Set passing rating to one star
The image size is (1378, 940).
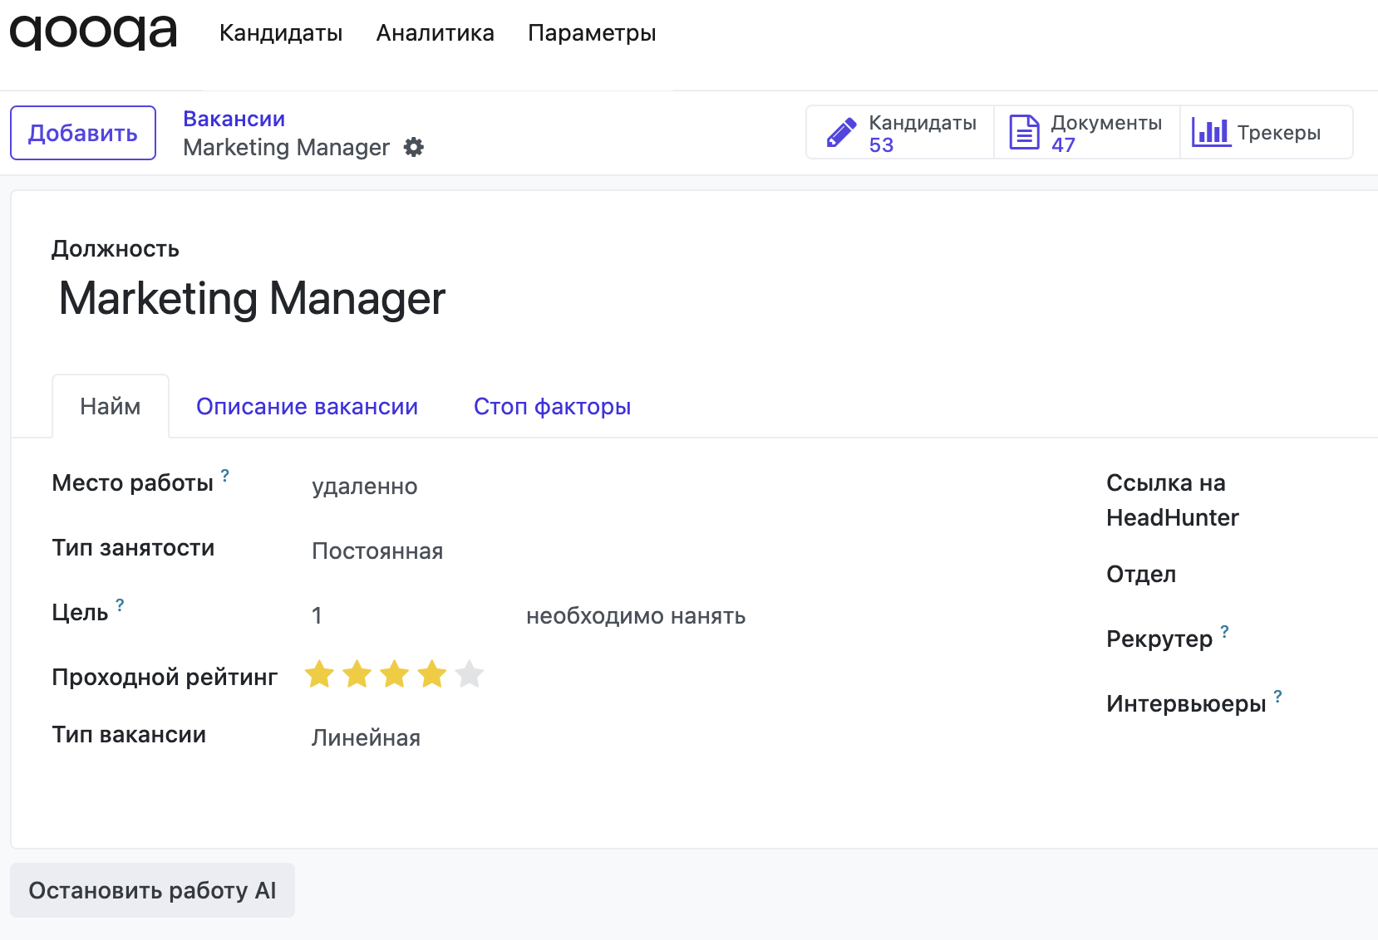(319, 674)
